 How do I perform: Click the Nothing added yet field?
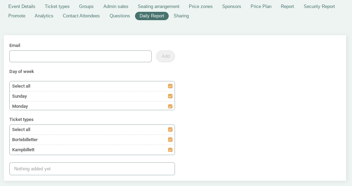pos(92,169)
